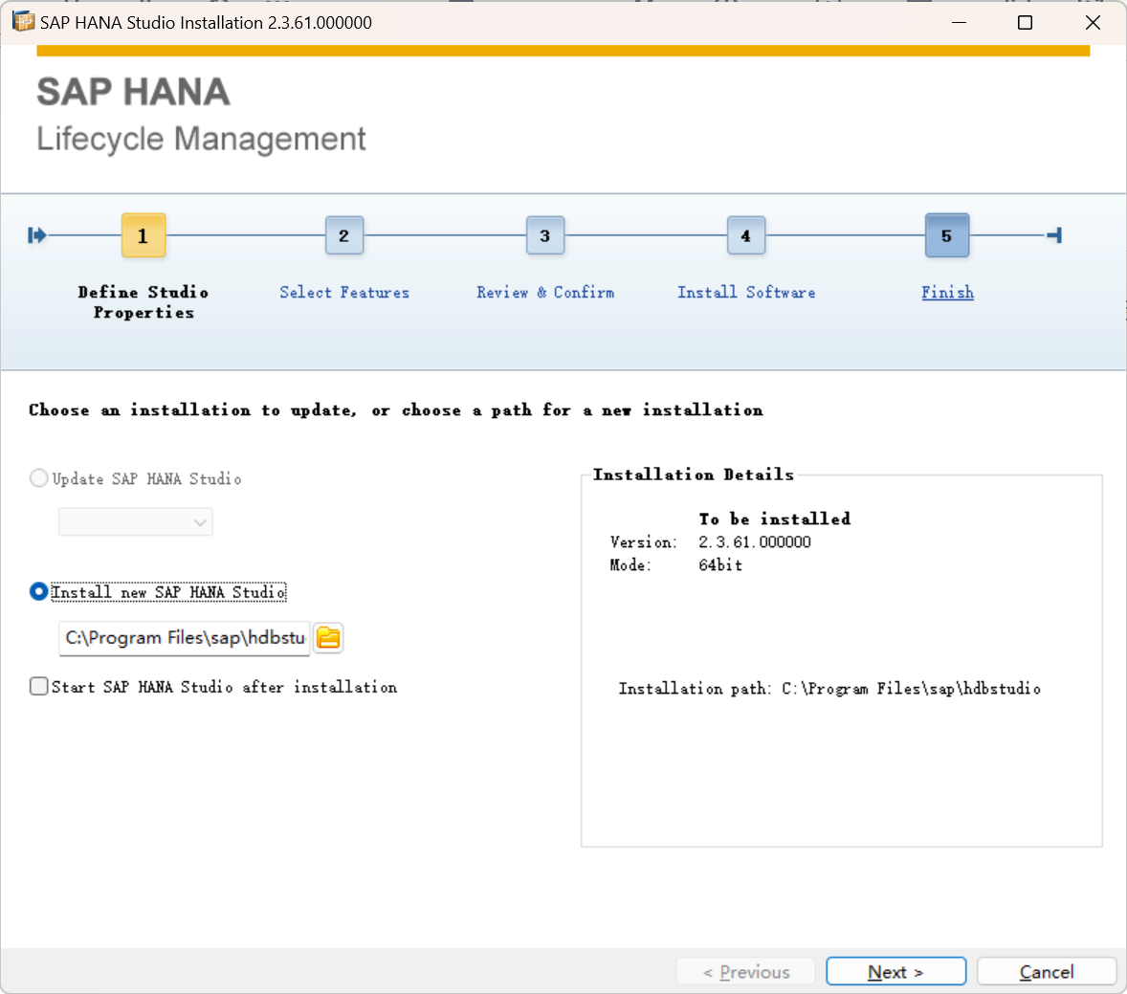Click the wizard end marker icon
This screenshot has height=994, width=1127.
[x=1054, y=235]
